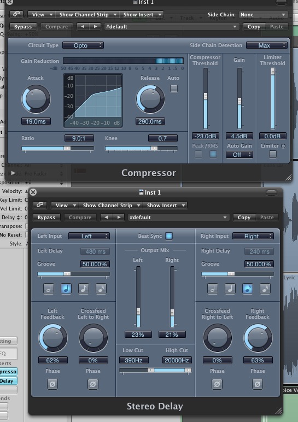Open Side Chain Detection Max dropdown
298x422 pixels.
266,45
